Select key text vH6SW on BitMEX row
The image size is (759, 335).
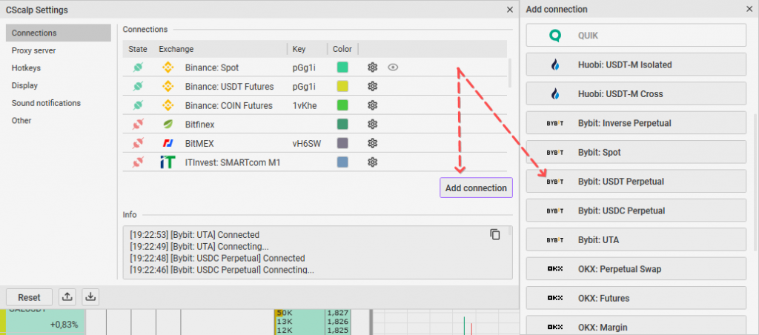(x=306, y=144)
